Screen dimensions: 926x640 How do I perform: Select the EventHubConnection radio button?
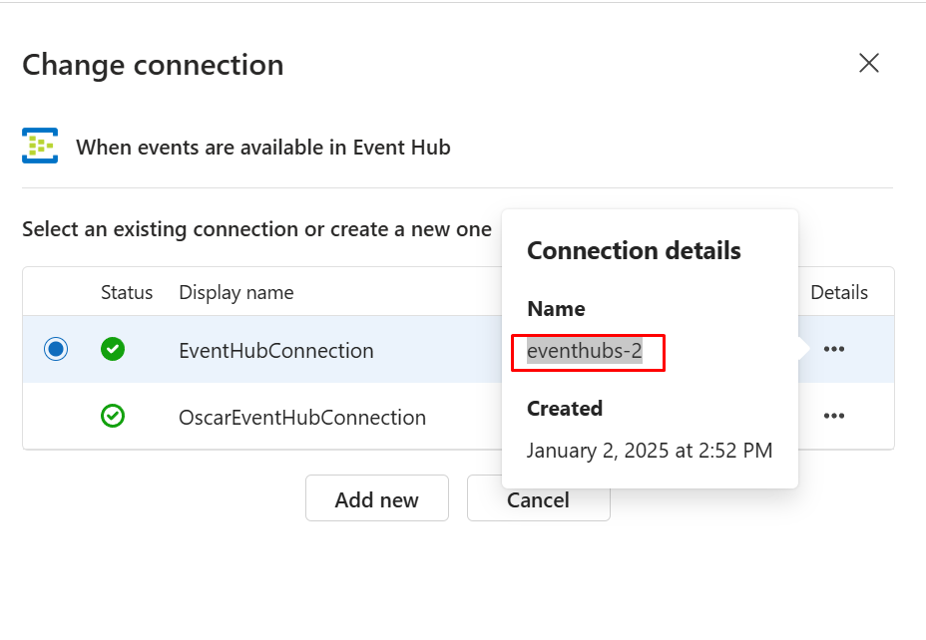tap(56, 350)
